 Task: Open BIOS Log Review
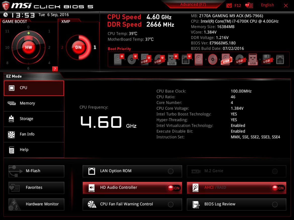pos(236,204)
